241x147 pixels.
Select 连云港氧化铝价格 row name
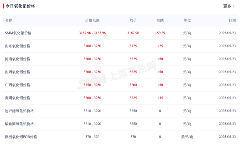tap(19, 111)
